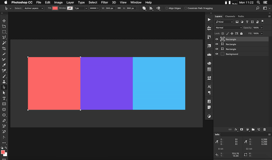Click the lock all padlock icon
The width and height of the screenshot is (272, 160).
[x=241, y=33]
